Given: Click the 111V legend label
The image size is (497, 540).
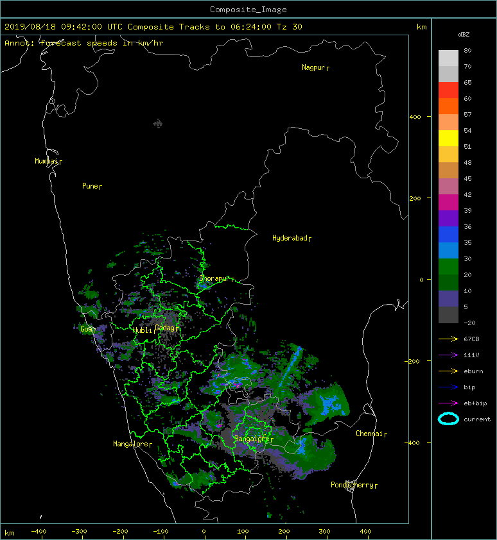Looking at the screenshot, I should tap(471, 355).
